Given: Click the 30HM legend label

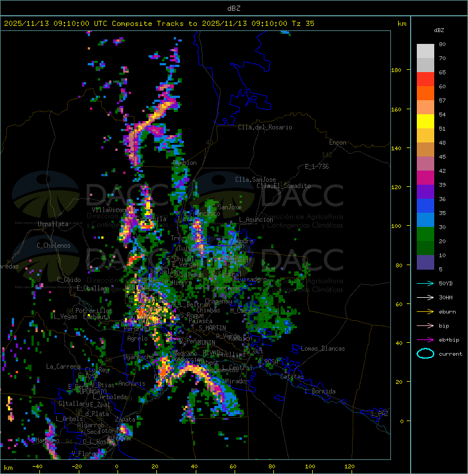Looking at the screenshot, I should pyautogui.click(x=445, y=297).
